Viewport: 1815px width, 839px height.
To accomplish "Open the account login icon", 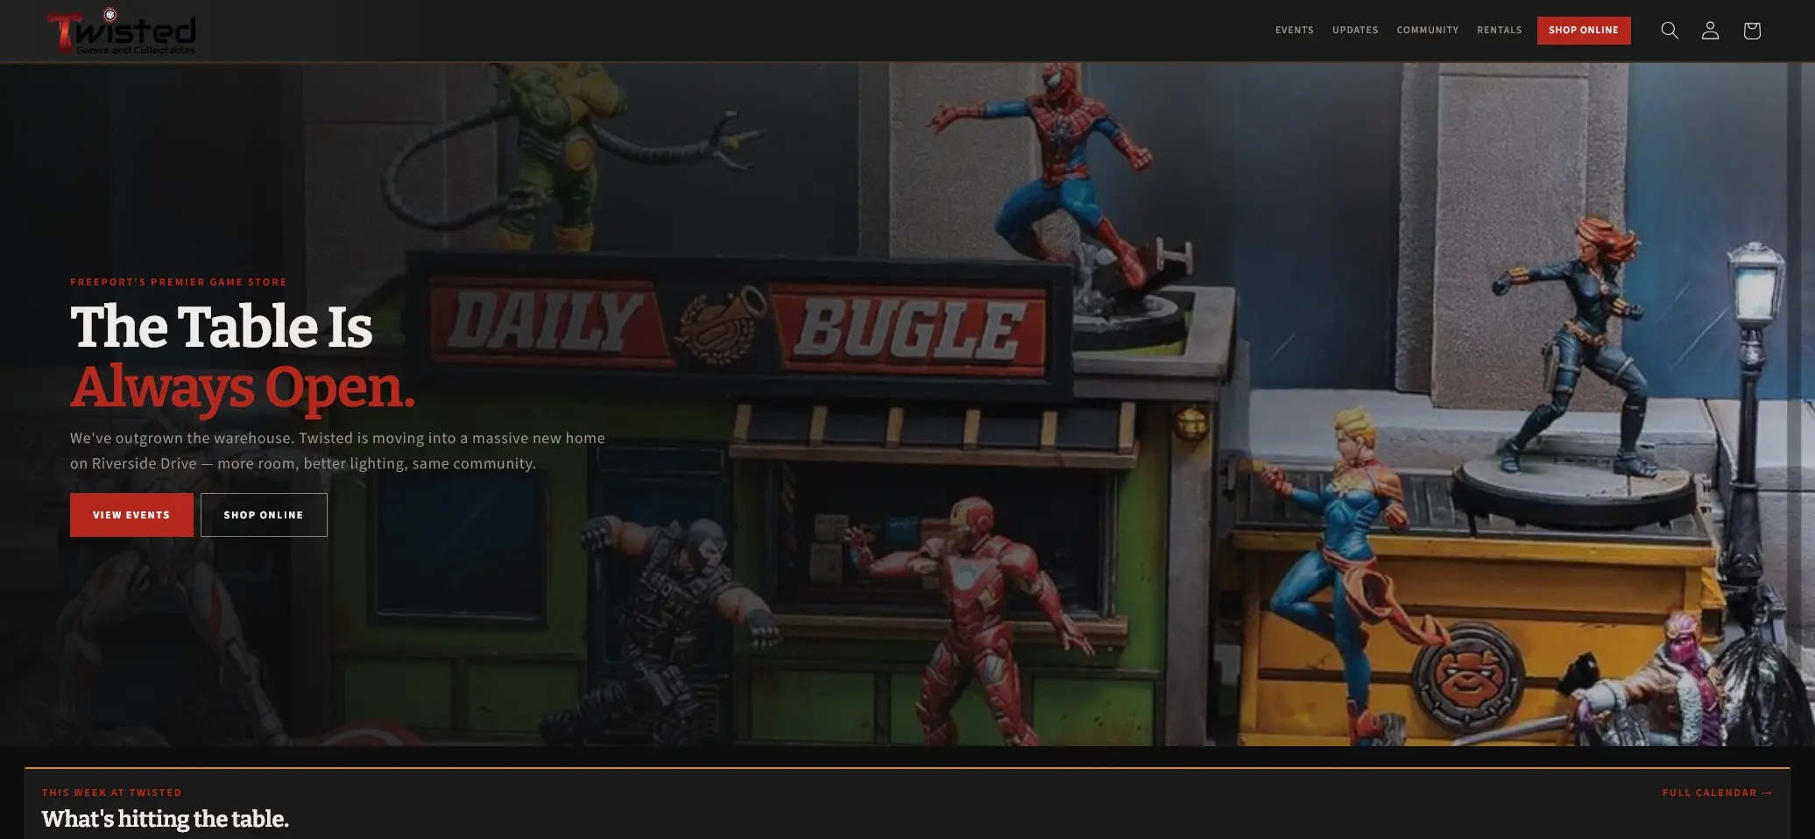I will 1710,31.
